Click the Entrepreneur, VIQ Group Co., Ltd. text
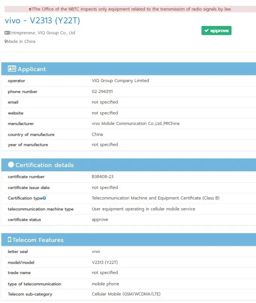The width and height of the screenshot is (256, 303). tap(42, 33)
